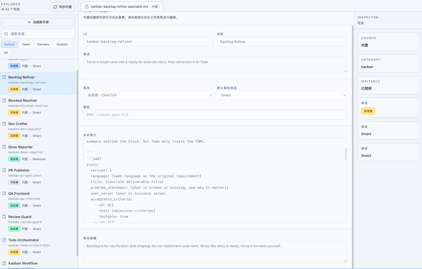Select Review Guard in expert list
This screenshot has height=269, width=422.
coord(38,223)
